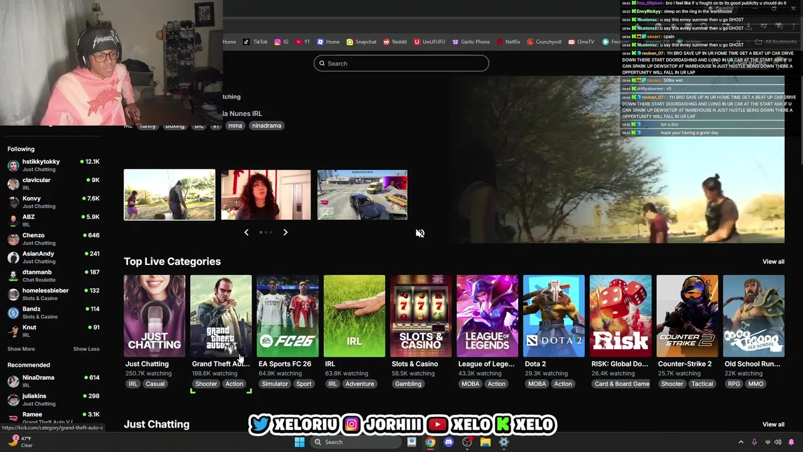This screenshot has width=803, height=452.
Task: Open Chenzo channel in Following list
Action: (x=53, y=239)
